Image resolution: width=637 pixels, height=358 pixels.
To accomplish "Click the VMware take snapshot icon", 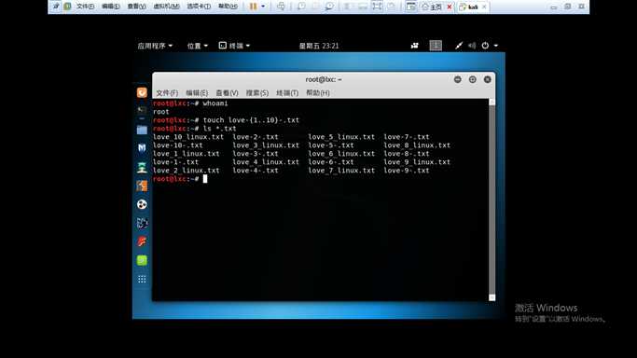I will tap(301, 7).
